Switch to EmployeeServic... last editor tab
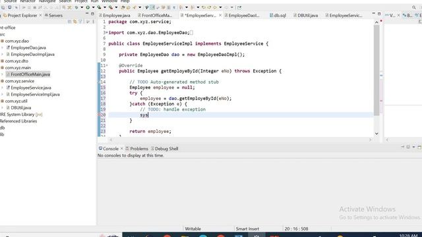422x237 pixels. (344, 15)
